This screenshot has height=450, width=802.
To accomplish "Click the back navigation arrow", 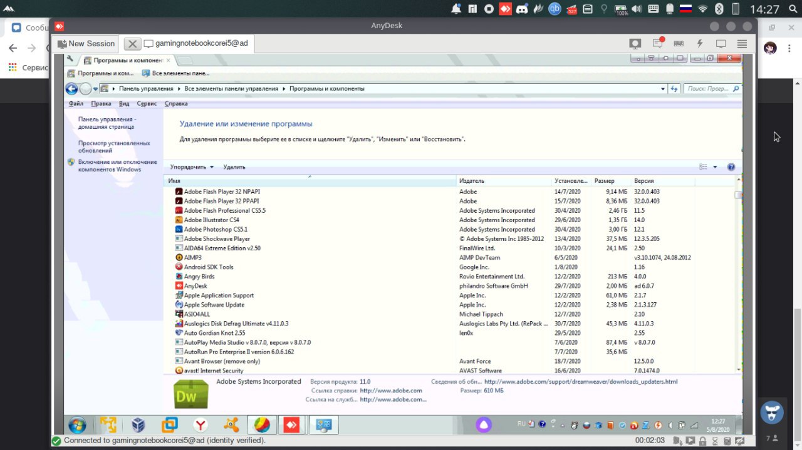I will click(71, 89).
